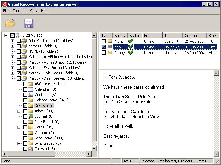Click the Contacts folder icon
This screenshot has height=165, width=221.
tap(31, 95)
